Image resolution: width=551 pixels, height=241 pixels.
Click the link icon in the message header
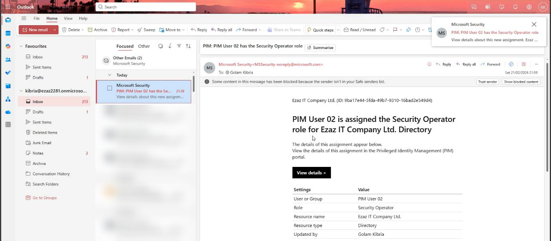(x=511, y=64)
